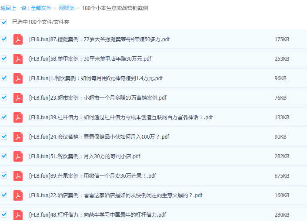Click current folder name 100个小本生意实战营销案例

[115, 8]
